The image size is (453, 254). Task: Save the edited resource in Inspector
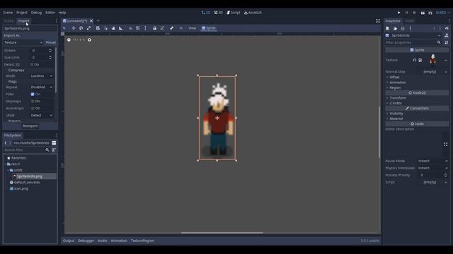click(403, 28)
